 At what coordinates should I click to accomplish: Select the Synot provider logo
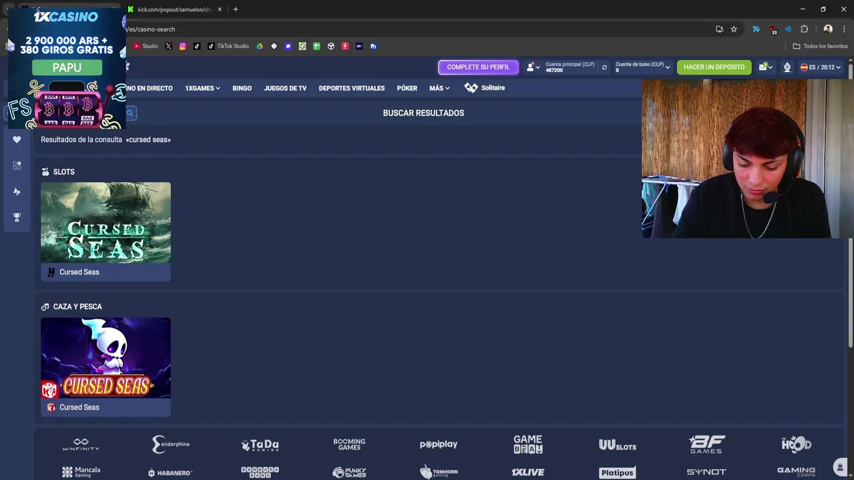(707, 472)
